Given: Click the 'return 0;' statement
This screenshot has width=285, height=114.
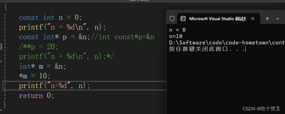Looking at the screenshot, I should tap(36, 96).
